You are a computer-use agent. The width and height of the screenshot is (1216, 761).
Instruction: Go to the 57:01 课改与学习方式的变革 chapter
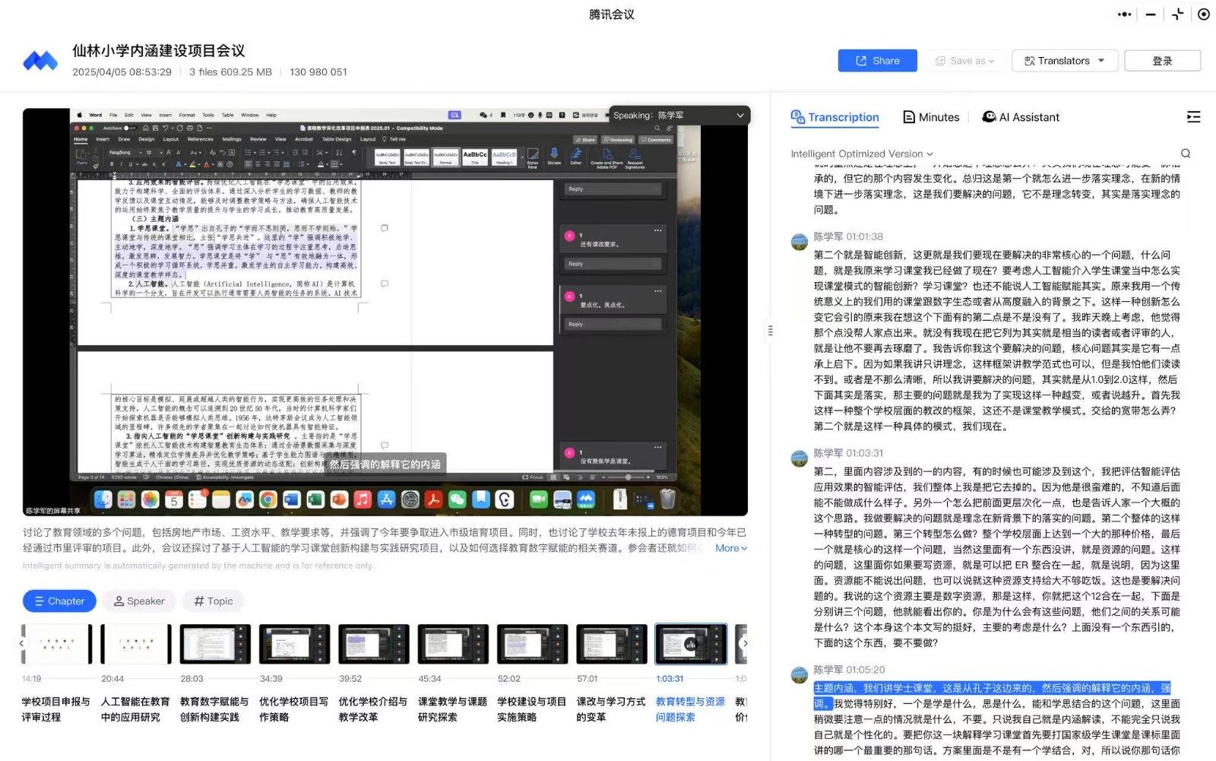click(612, 674)
